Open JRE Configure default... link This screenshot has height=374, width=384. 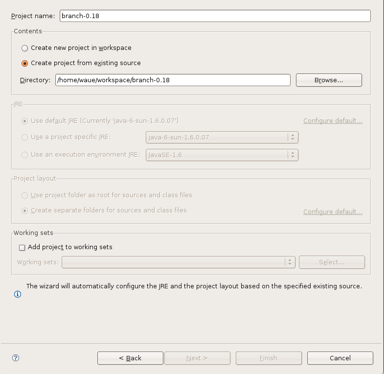point(333,121)
